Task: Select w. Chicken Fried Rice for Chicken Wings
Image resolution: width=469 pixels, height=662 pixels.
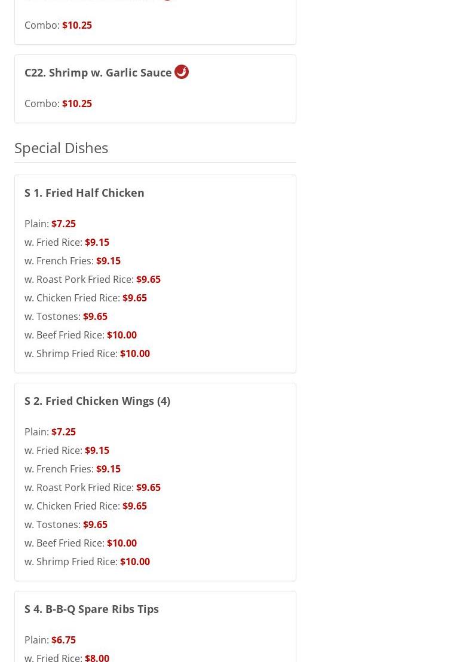Action: (x=85, y=506)
